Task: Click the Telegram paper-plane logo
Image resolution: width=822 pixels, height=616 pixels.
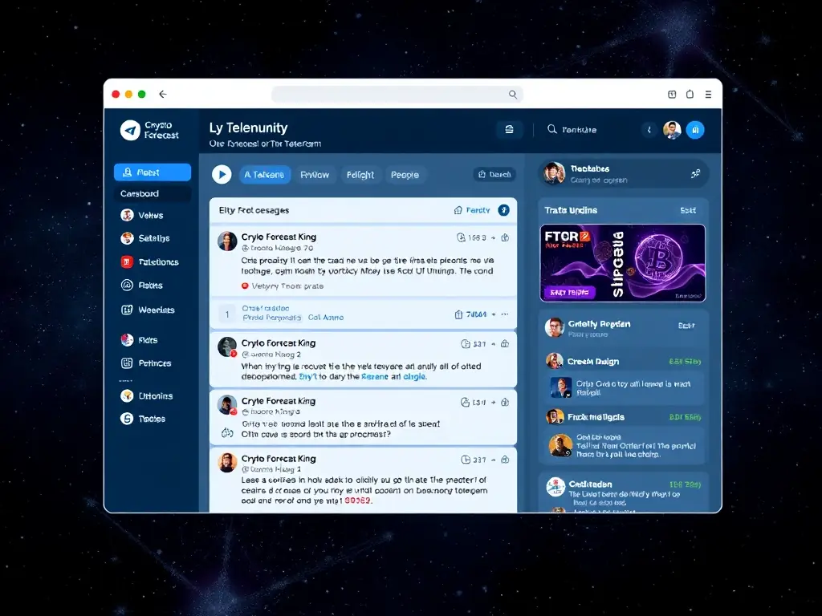Action: click(x=130, y=130)
